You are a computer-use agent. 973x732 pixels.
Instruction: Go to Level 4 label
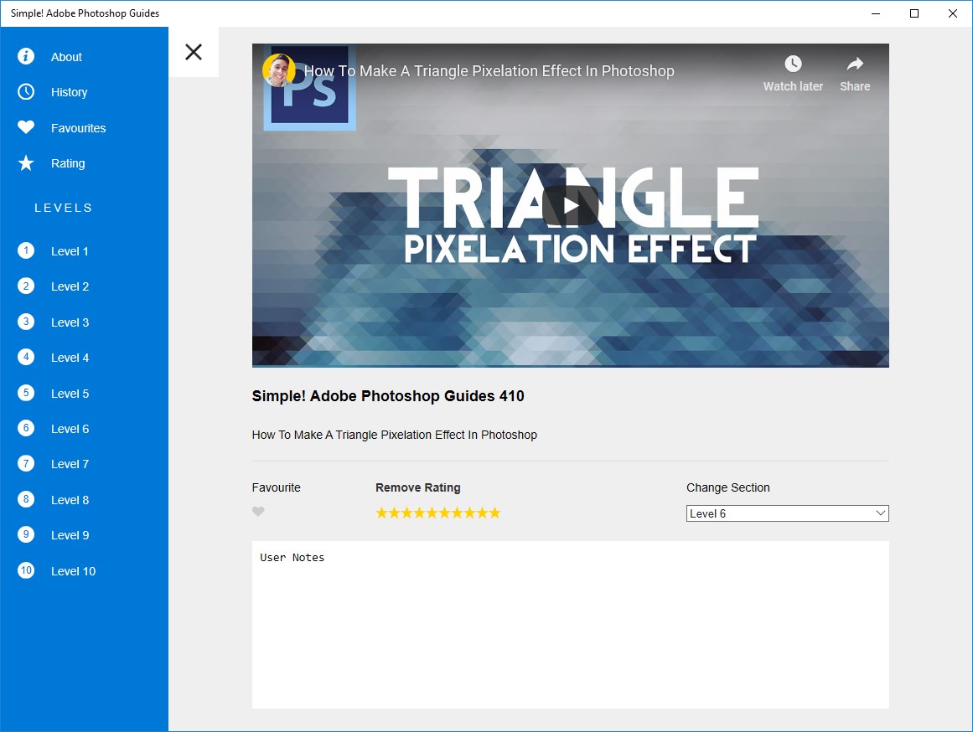(70, 358)
